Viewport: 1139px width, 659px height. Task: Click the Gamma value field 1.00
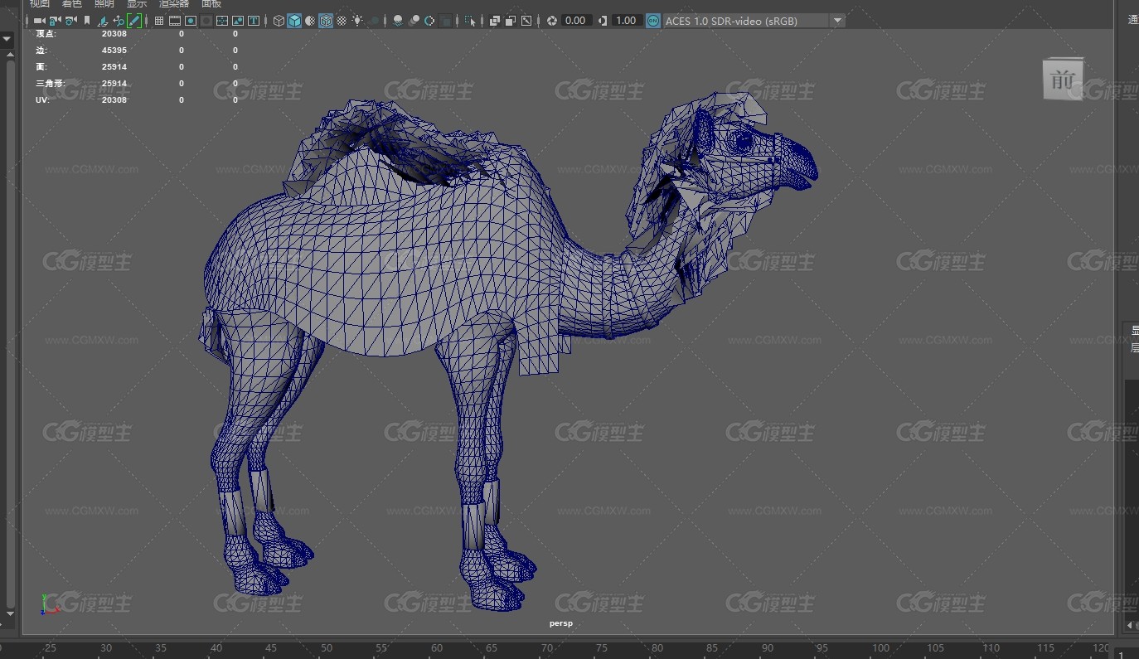tap(627, 21)
